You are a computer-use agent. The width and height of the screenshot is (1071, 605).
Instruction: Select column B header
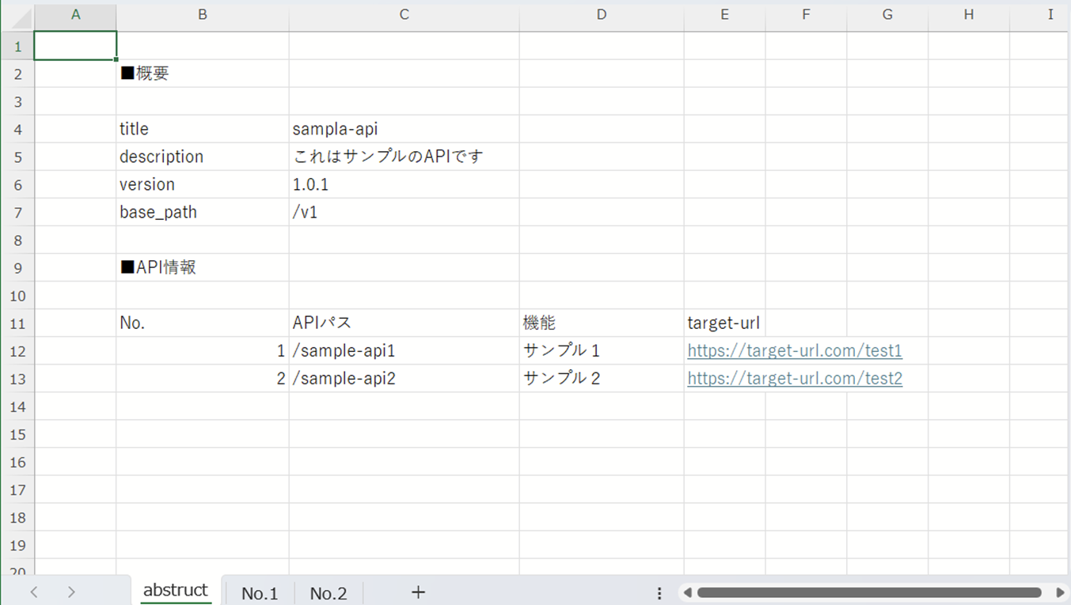pos(203,15)
